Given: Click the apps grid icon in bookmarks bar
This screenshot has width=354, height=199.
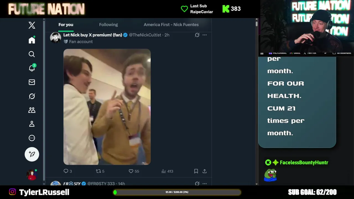Looking at the screenshot, I should pyautogui.click(x=262, y=53).
